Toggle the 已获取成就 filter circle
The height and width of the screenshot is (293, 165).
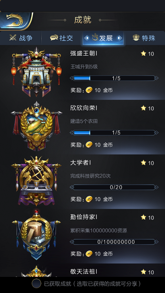[x=36, y=284]
